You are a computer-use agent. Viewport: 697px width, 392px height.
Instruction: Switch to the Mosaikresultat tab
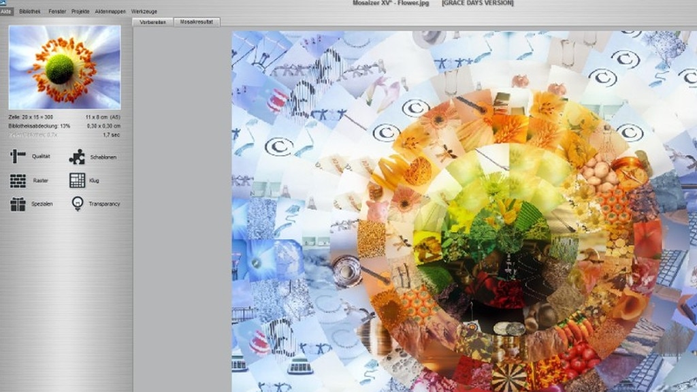pyautogui.click(x=197, y=22)
